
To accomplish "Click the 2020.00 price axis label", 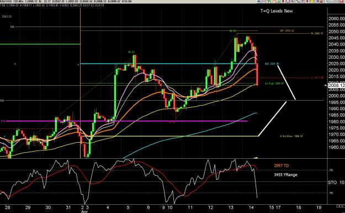I will (x=336, y=70).
